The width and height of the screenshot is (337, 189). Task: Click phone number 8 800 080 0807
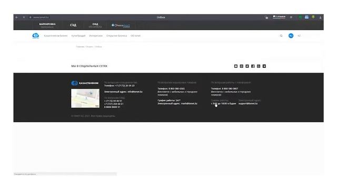click(230, 89)
